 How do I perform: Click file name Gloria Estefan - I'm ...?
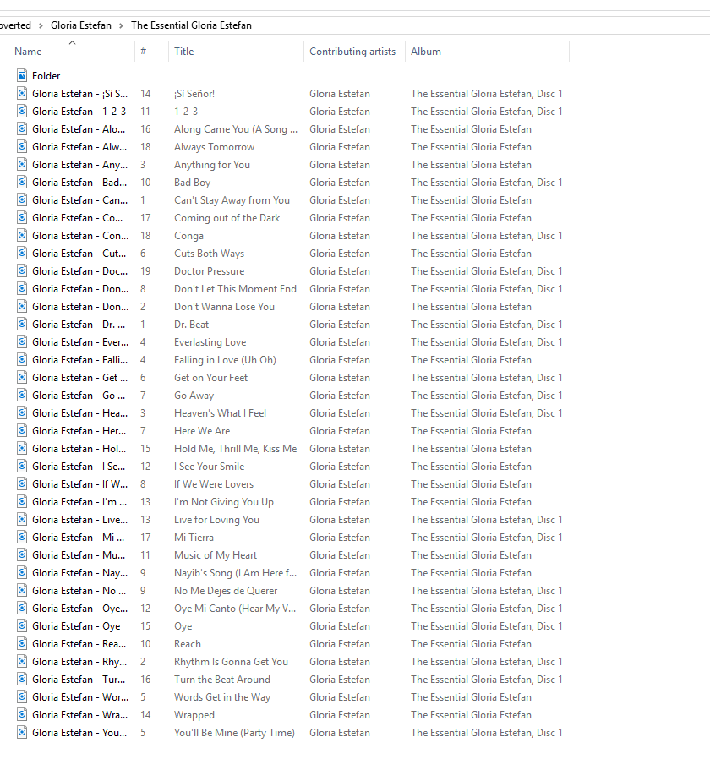pos(79,502)
